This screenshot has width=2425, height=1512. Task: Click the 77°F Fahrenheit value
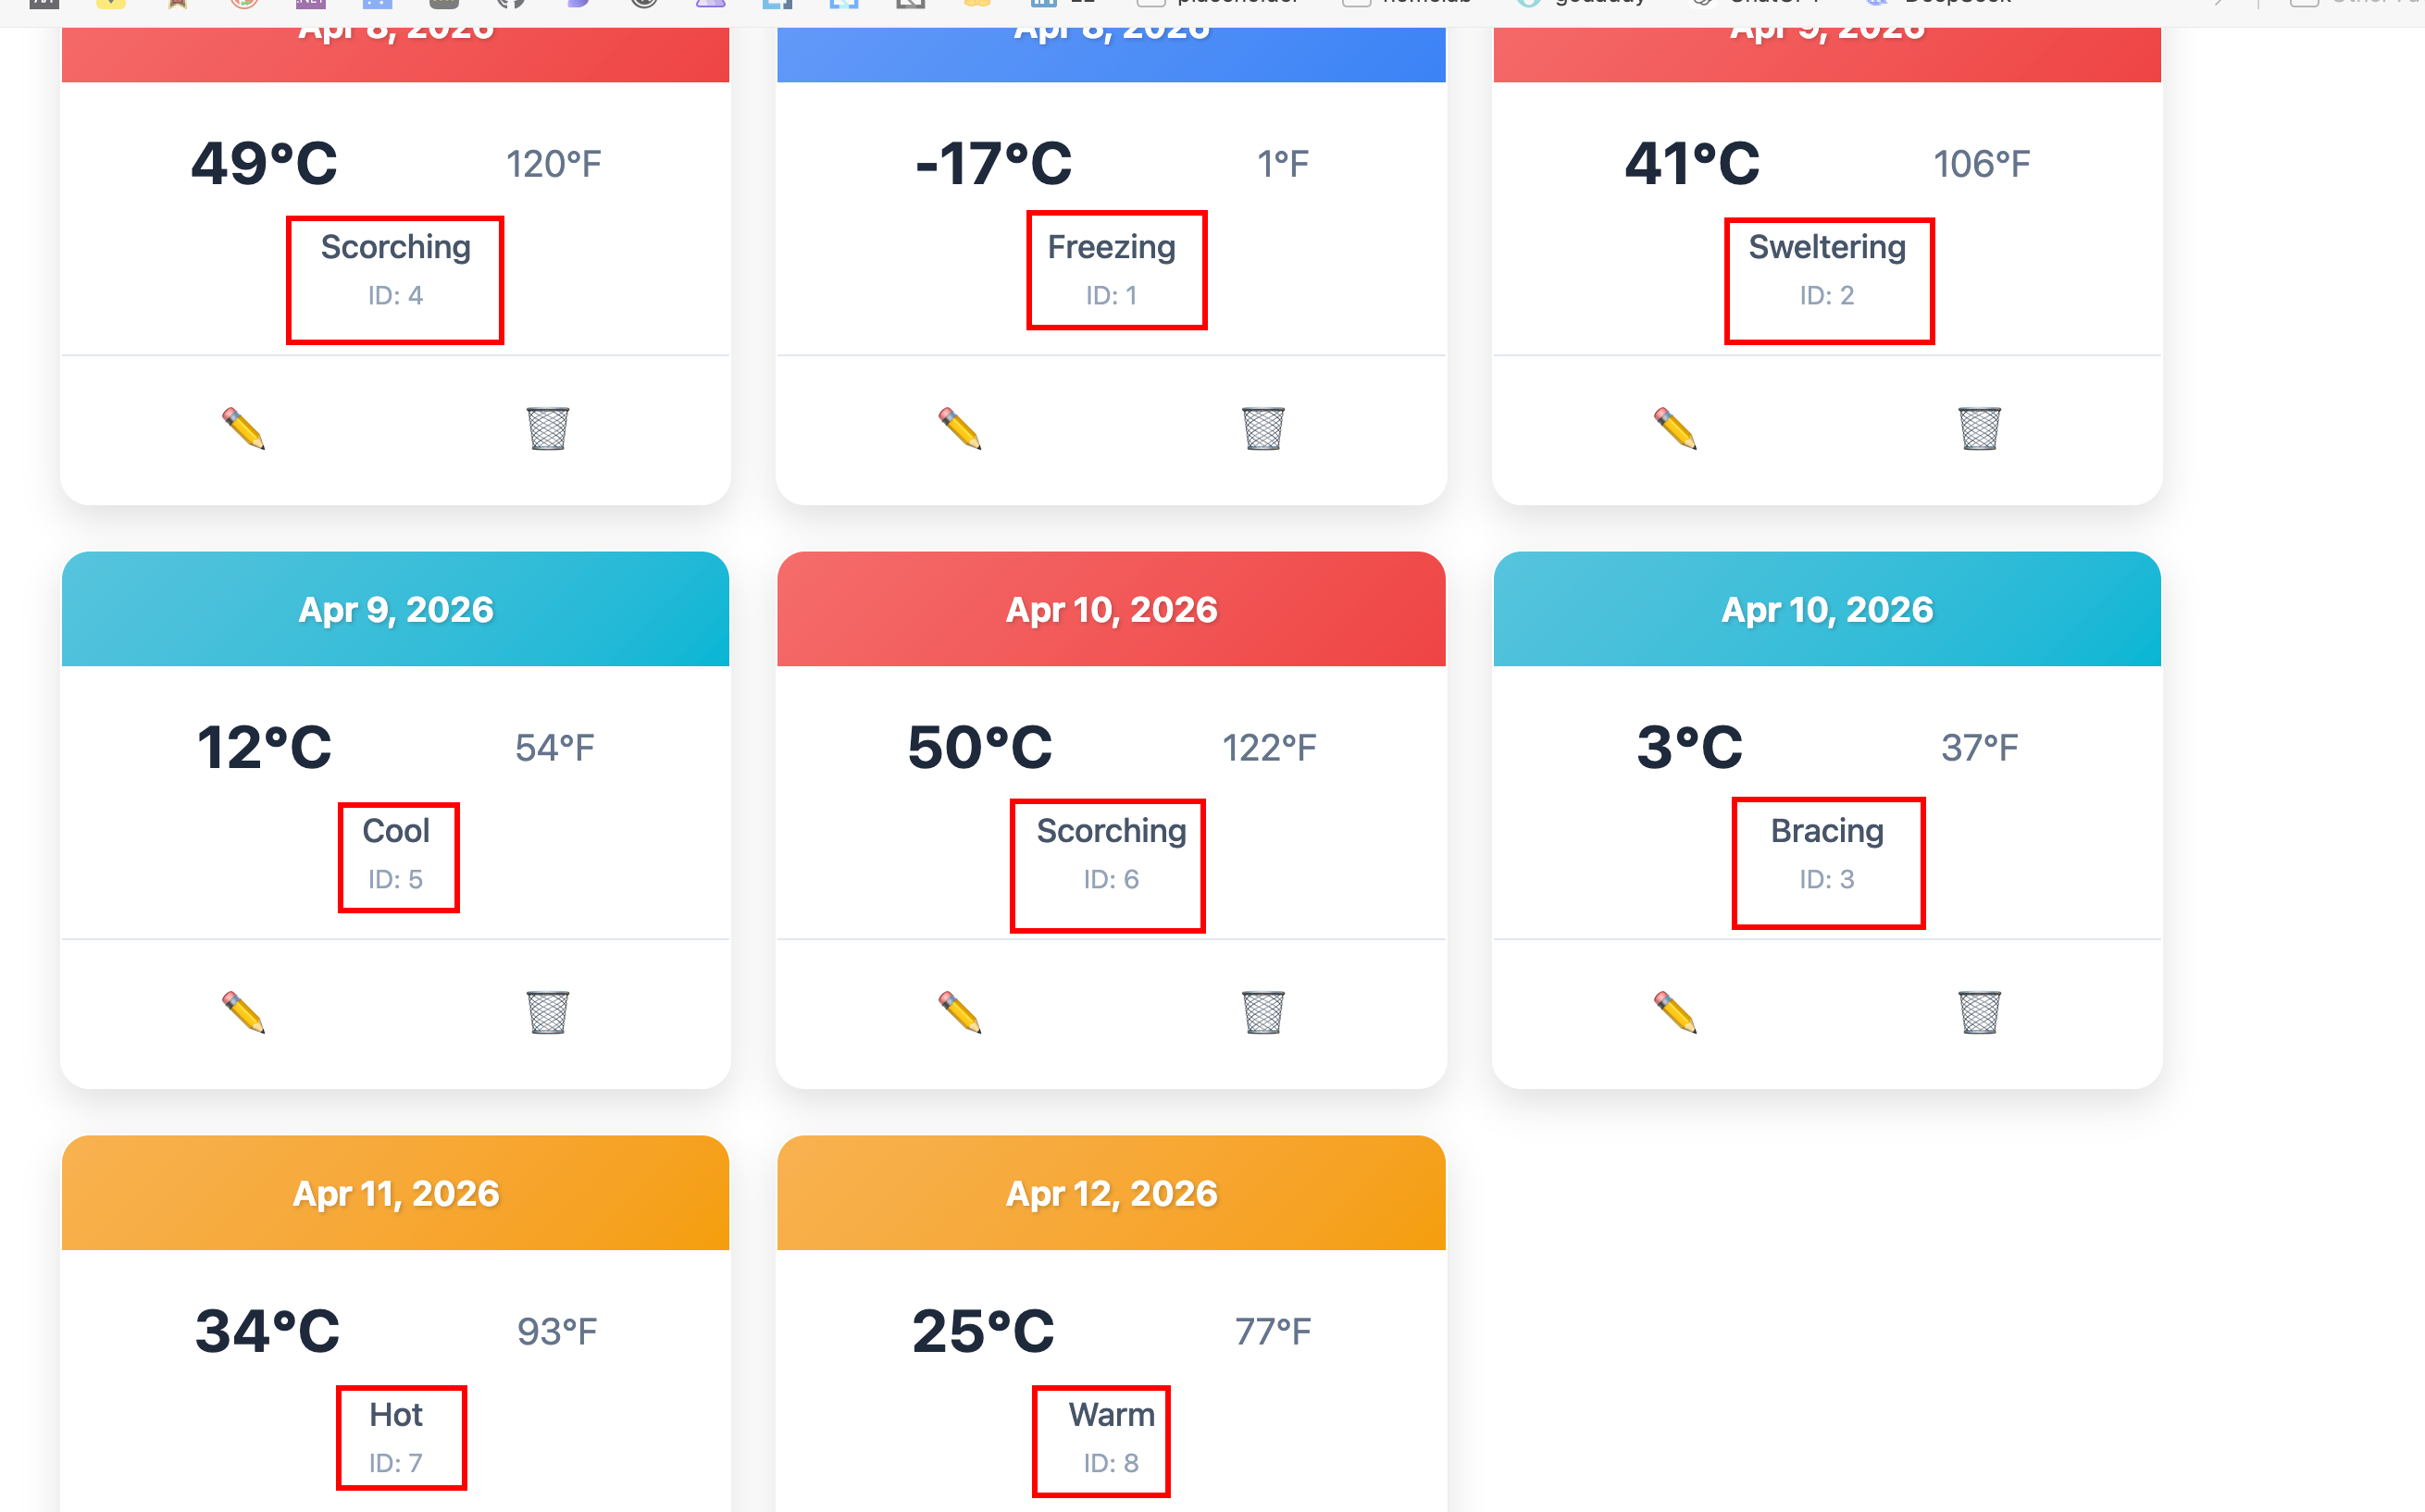(1272, 1332)
